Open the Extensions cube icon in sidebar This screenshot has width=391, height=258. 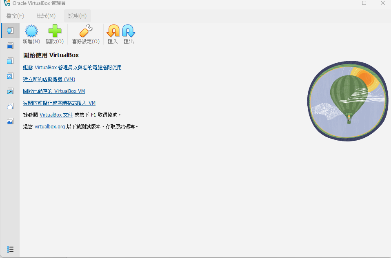click(x=10, y=61)
